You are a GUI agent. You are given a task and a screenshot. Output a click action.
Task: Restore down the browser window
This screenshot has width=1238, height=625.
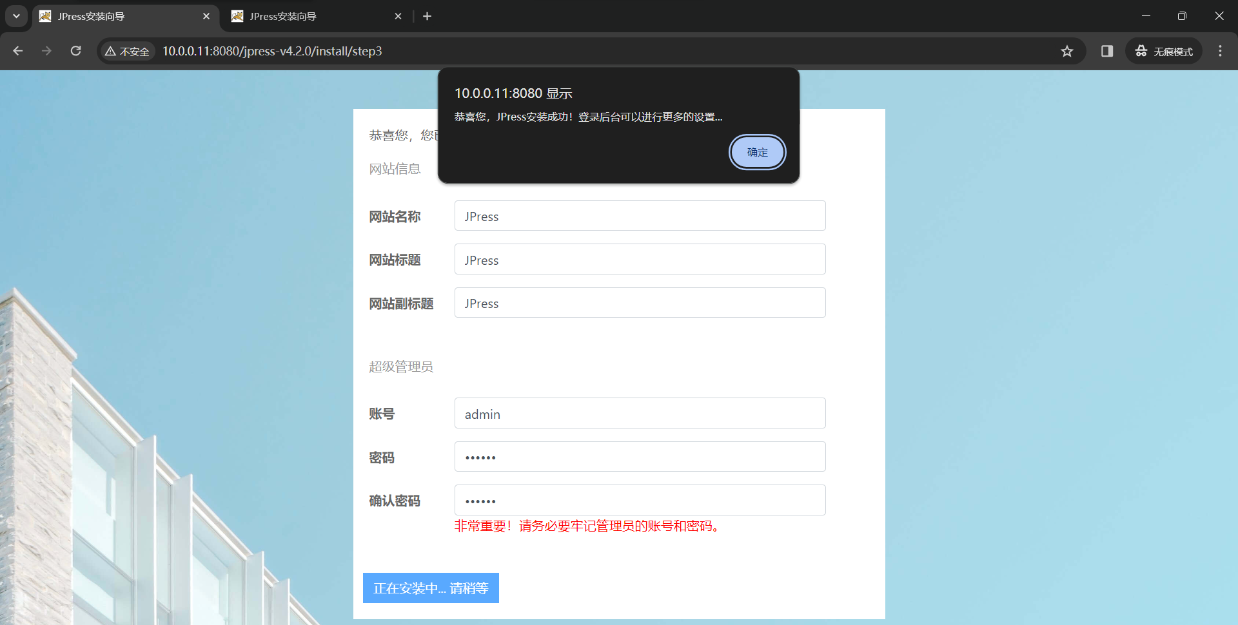coord(1182,16)
